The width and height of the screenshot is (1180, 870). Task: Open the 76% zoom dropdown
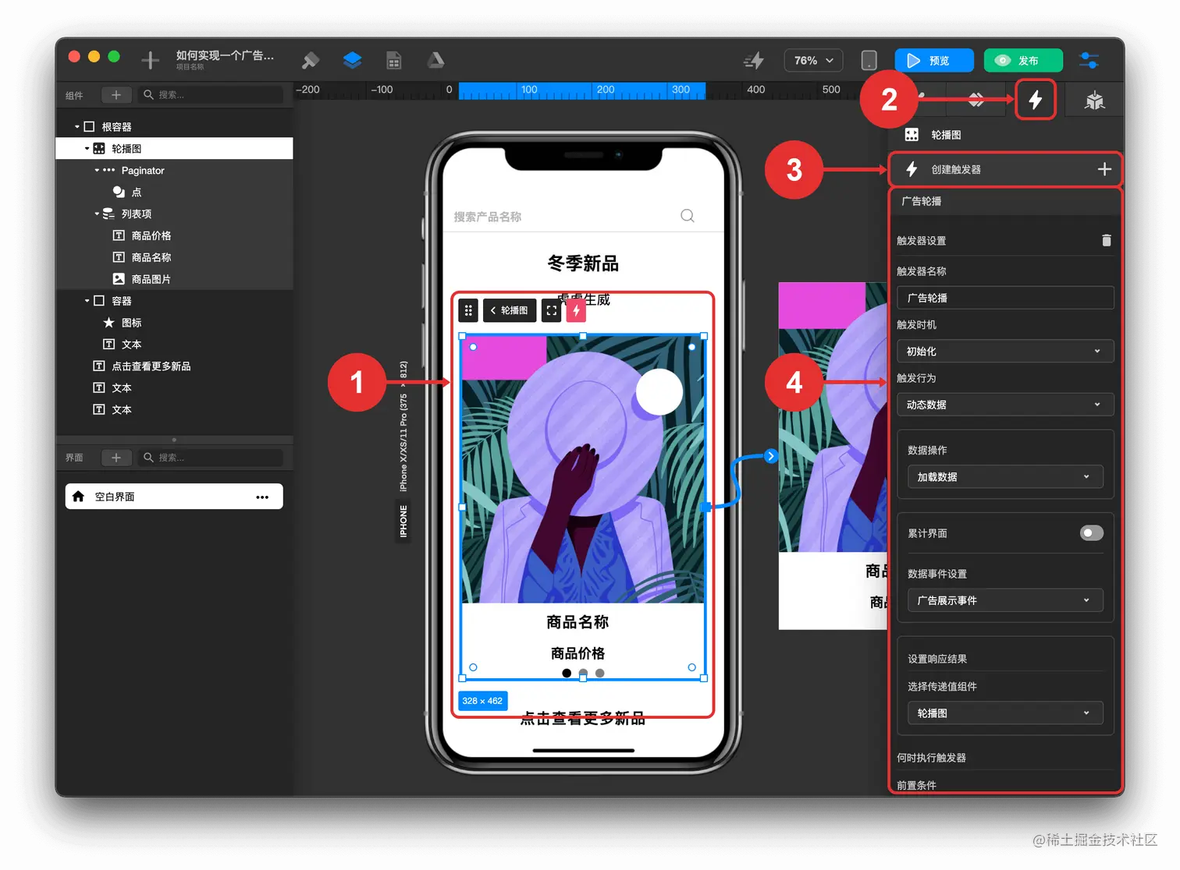tap(814, 60)
